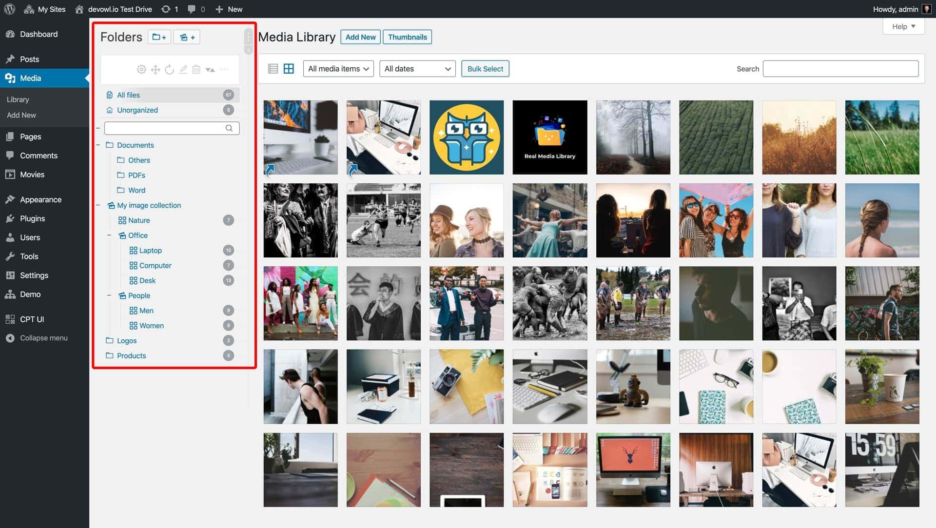This screenshot has height=528, width=936.
Task: Click the Thumbnails button
Action: [407, 37]
